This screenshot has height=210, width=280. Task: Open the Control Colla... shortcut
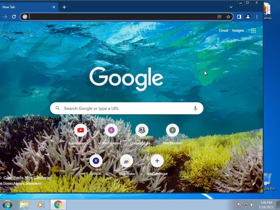click(x=142, y=130)
